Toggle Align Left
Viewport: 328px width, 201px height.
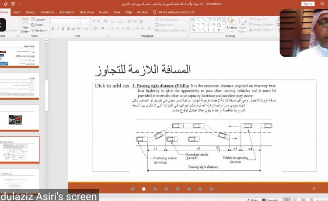[x=112, y=29]
